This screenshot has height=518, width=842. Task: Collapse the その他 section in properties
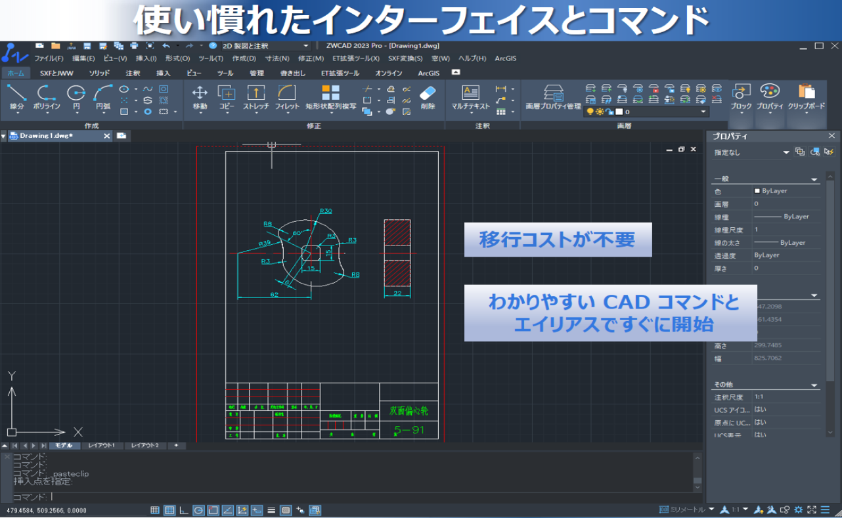(814, 385)
